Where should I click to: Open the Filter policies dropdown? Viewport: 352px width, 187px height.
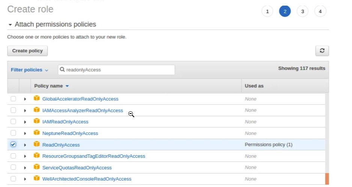(x=30, y=70)
